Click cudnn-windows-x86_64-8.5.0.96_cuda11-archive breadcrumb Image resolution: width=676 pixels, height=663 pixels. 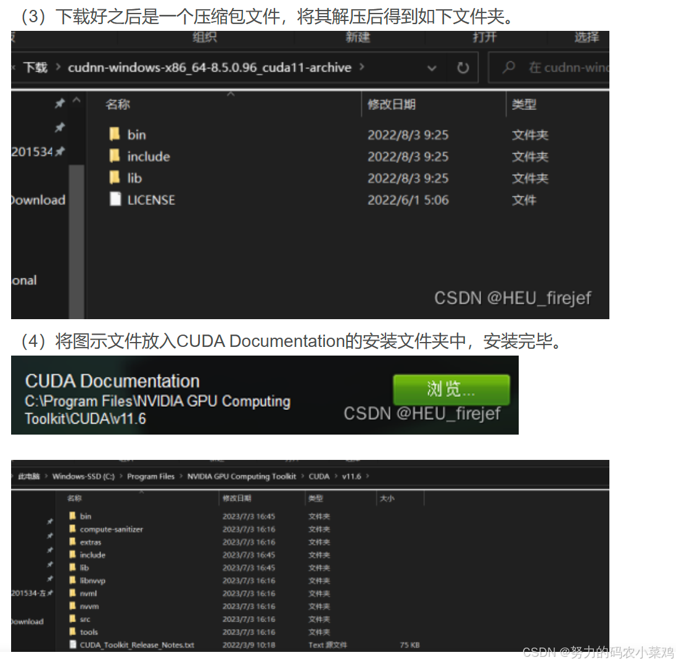(210, 68)
